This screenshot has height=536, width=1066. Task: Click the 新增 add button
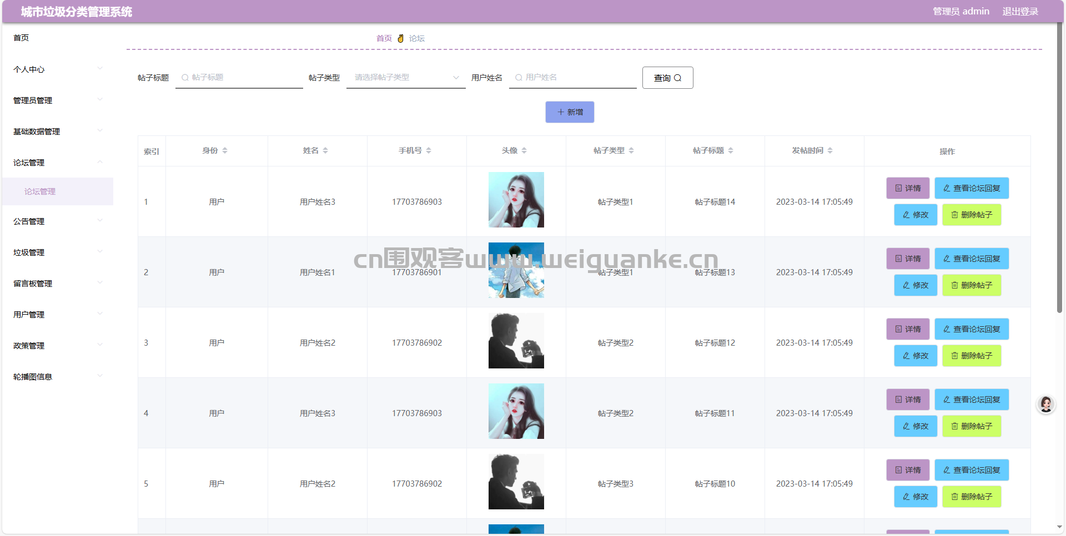(570, 112)
